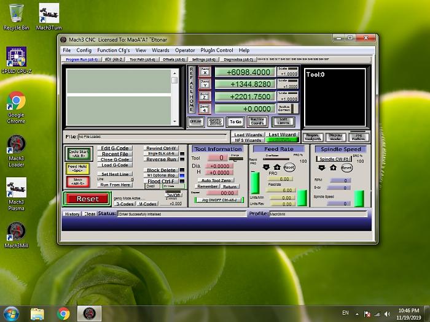
Task: Click the round Feed Rate Reset button
Action: 289,167
